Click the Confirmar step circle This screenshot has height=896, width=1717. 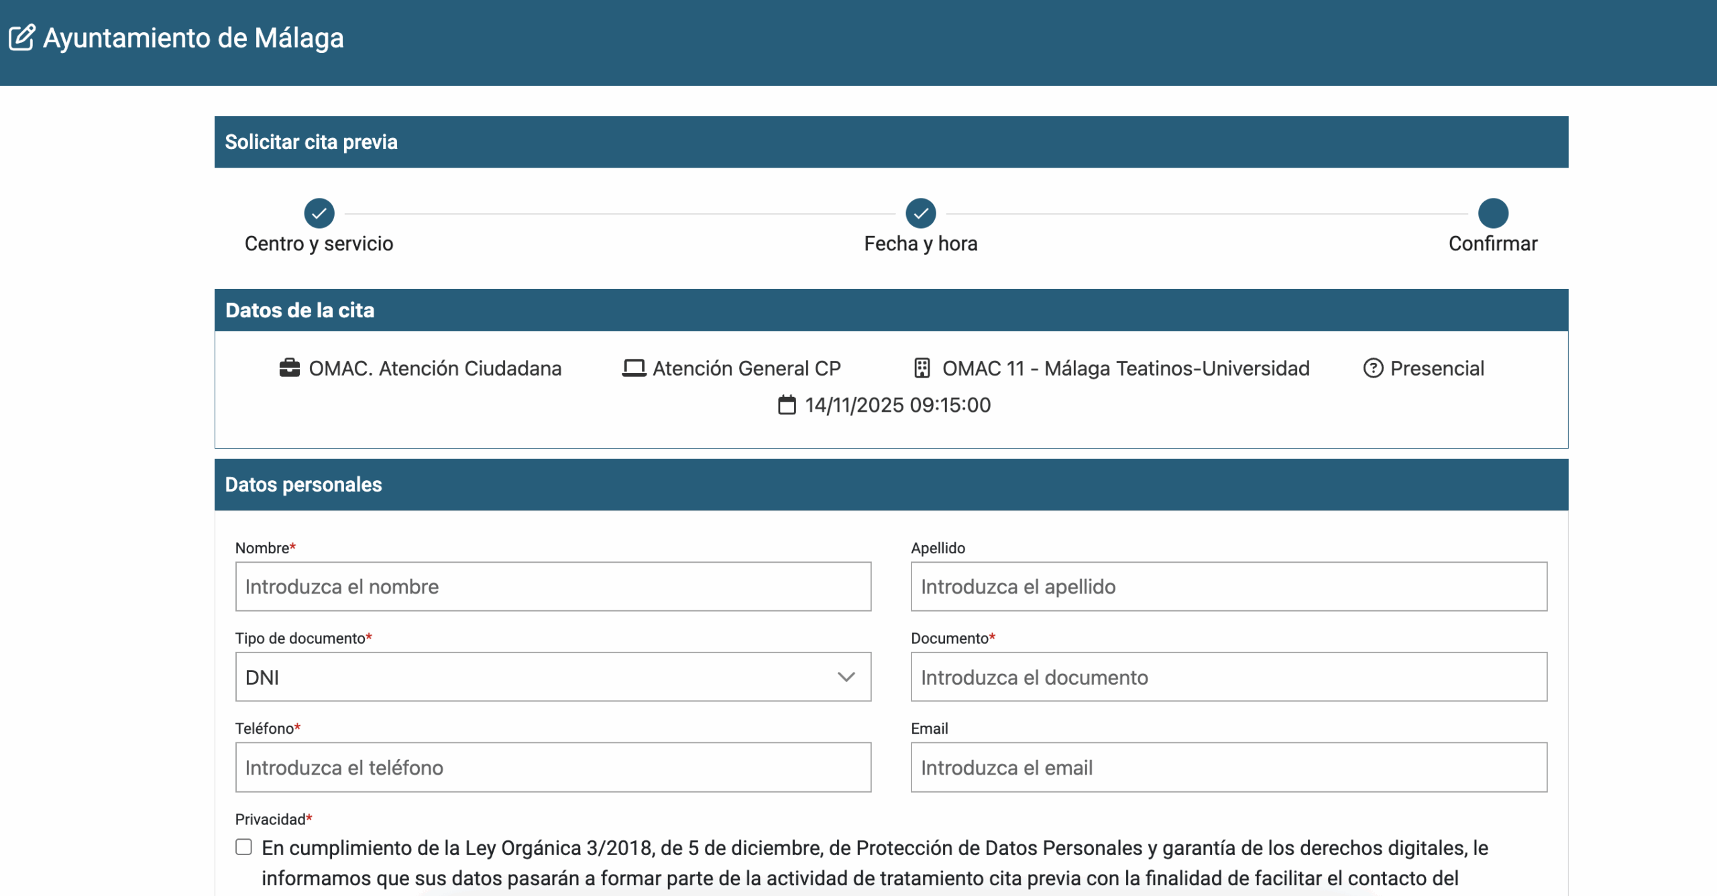1493,213
